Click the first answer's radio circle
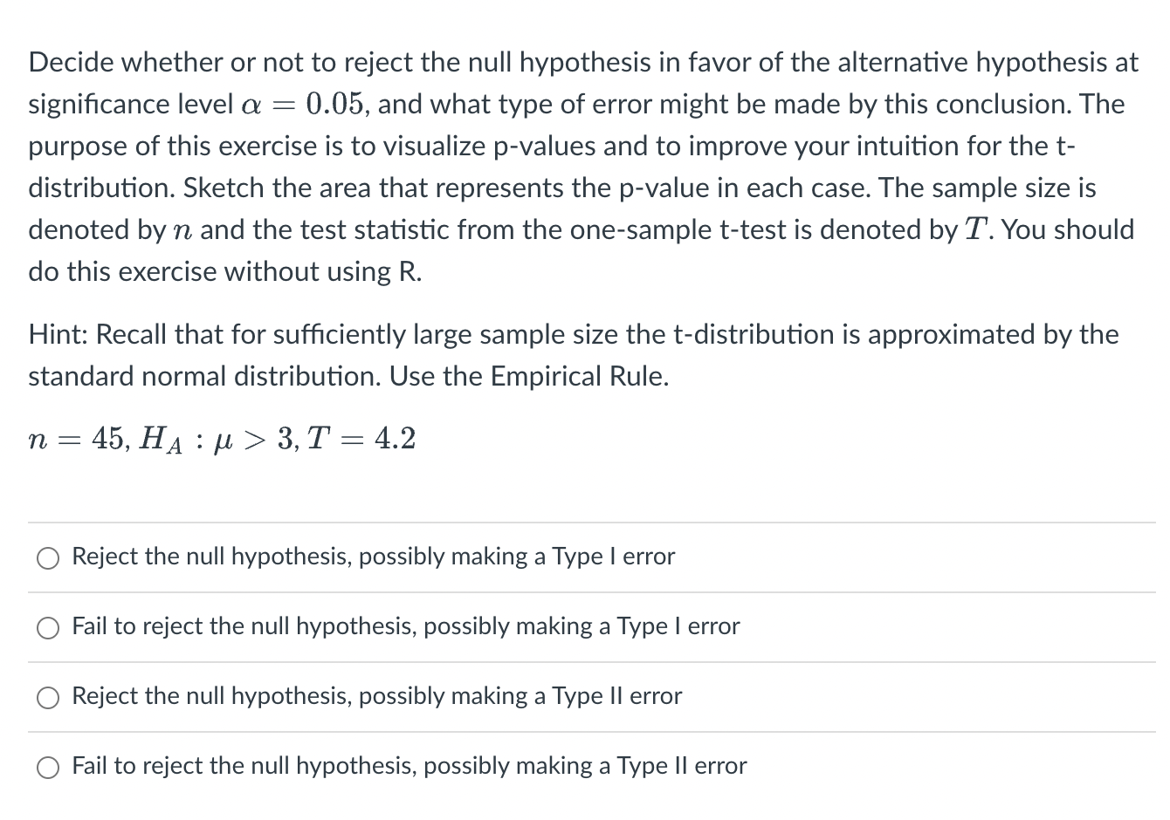This screenshot has height=820, width=1170. [x=48, y=557]
